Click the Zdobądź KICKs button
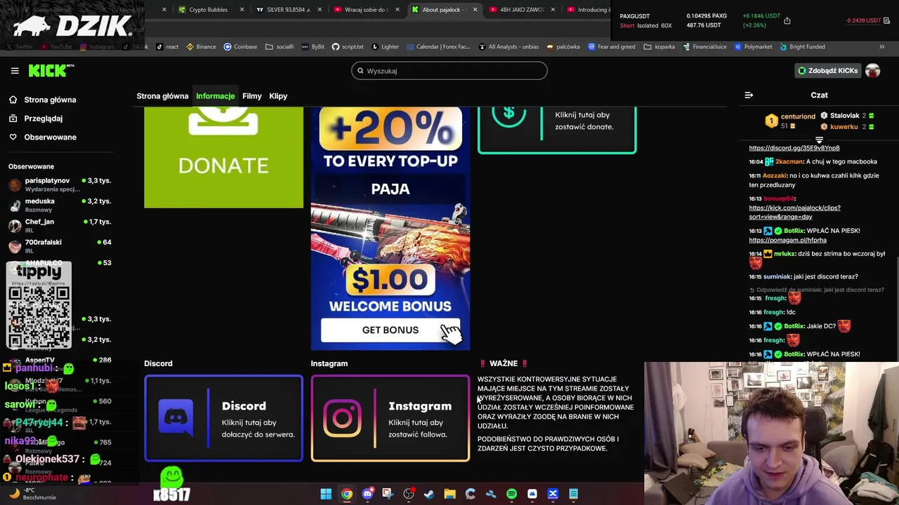 [827, 71]
